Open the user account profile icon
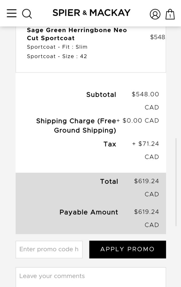The image size is (181, 287). point(155,14)
